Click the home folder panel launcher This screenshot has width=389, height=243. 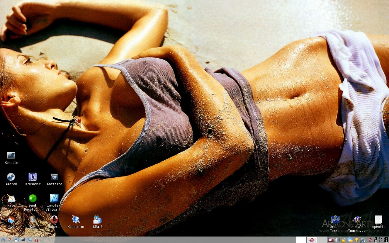[x=10, y=240]
